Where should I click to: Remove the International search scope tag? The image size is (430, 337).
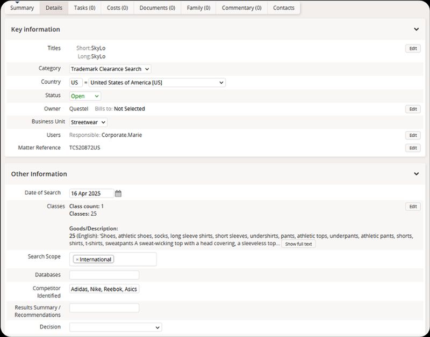coord(77,260)
